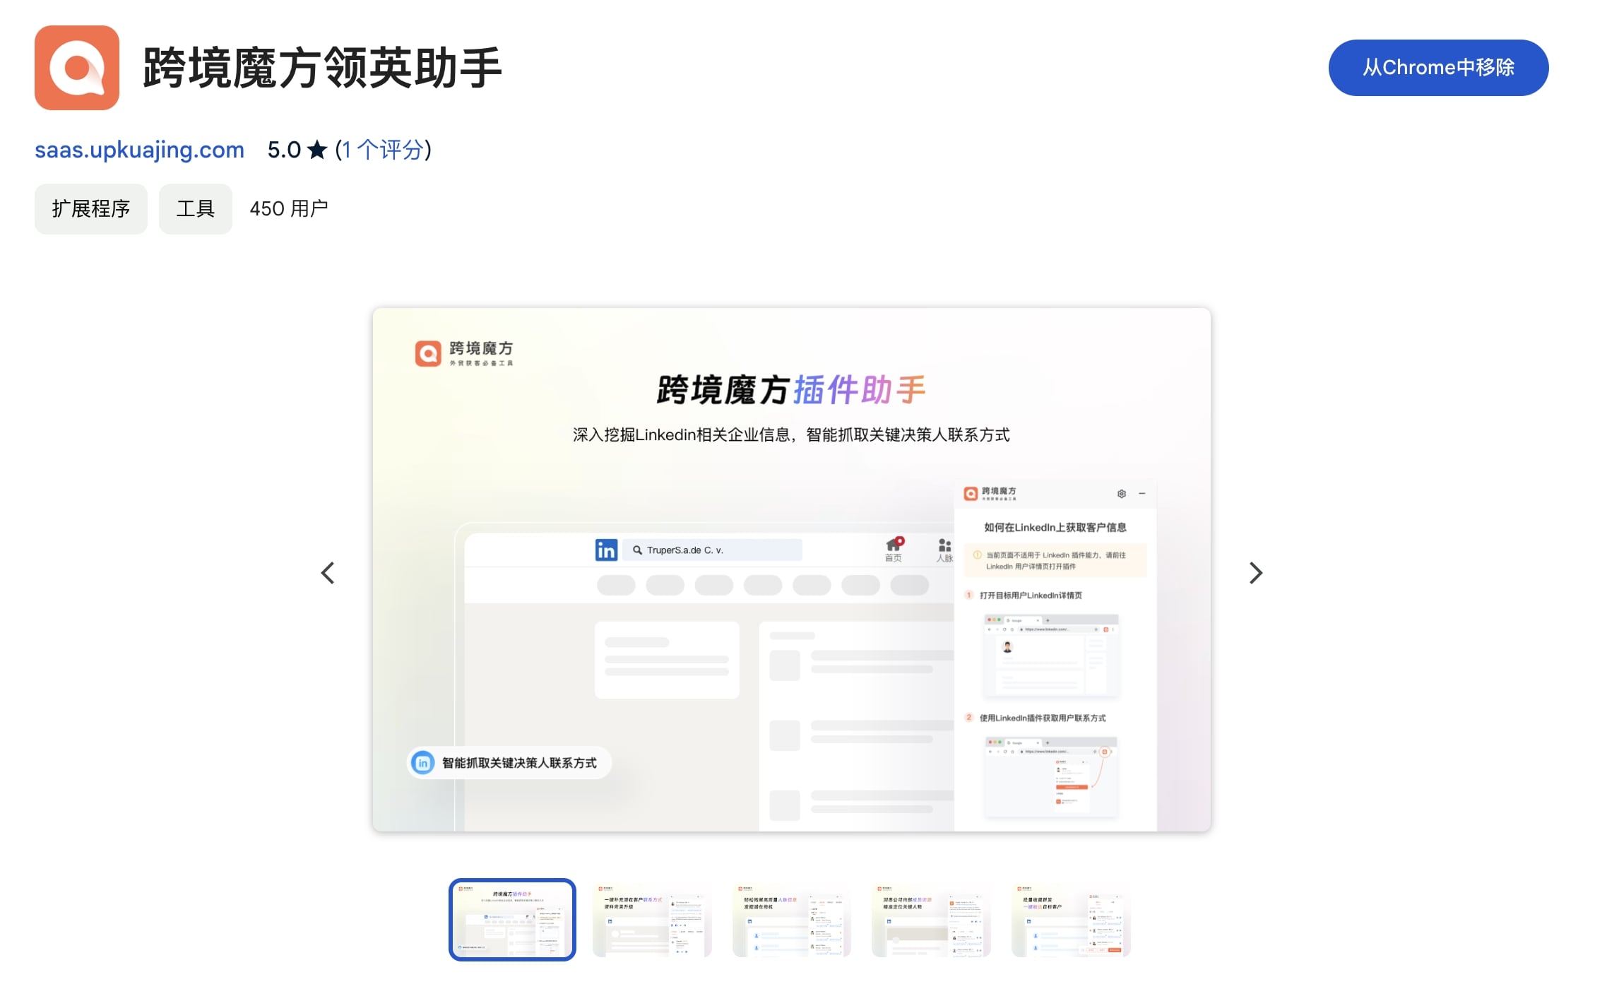Click the LinkedIn icon beside the search bar

pos(606,550)
